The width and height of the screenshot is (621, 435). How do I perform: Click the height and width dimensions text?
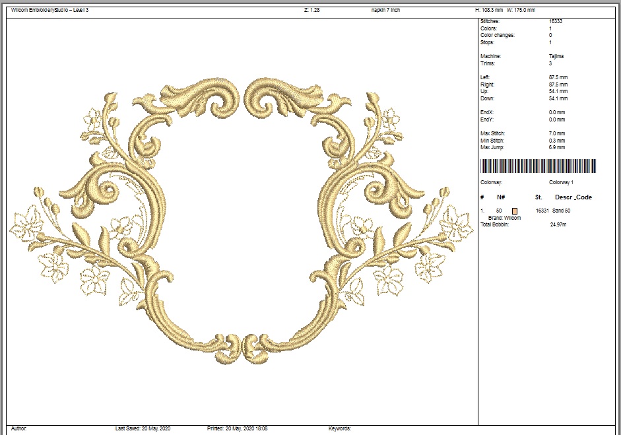point(505,11)
